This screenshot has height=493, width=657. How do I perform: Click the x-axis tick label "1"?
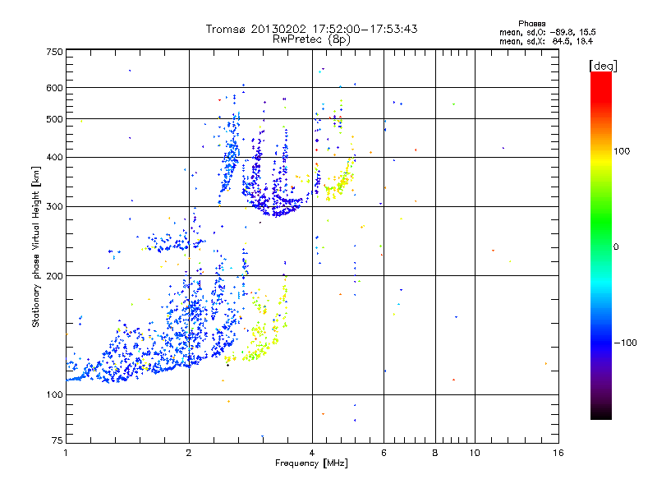point(66,453)
